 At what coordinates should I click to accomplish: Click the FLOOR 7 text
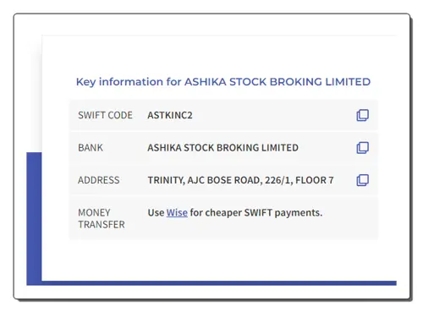pyautogui.click(x=315, y=180)
